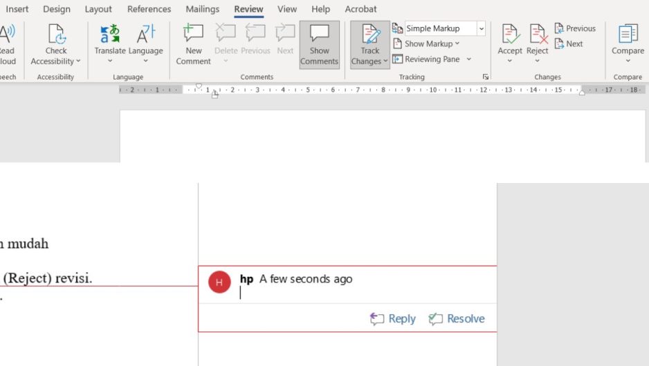
Task: Click the Read Aloud icon
Action: [8, 34]
